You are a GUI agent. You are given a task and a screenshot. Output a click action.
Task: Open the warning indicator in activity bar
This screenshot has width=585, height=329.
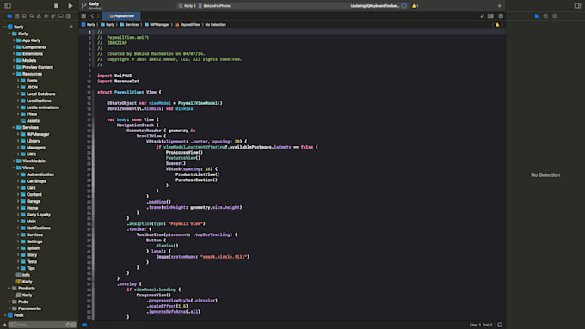pyautogui.click(x=415, y=6)
